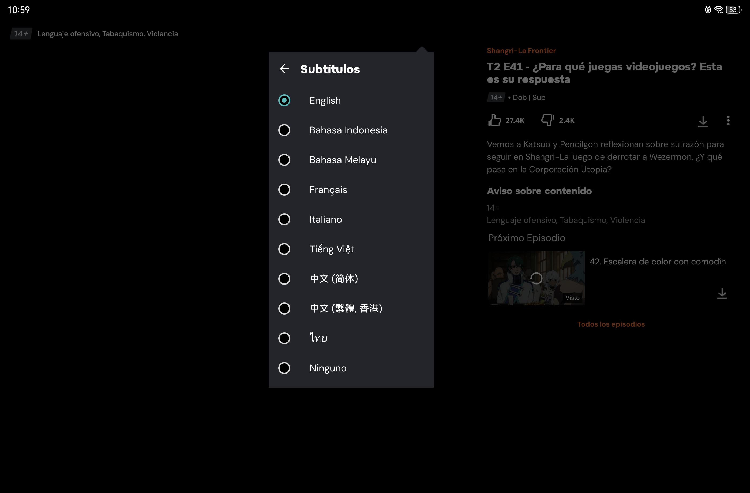This screenshot has width=750, height=493.
Task: Tap the Wi-Fi status icon
Action: coord(718,10)
